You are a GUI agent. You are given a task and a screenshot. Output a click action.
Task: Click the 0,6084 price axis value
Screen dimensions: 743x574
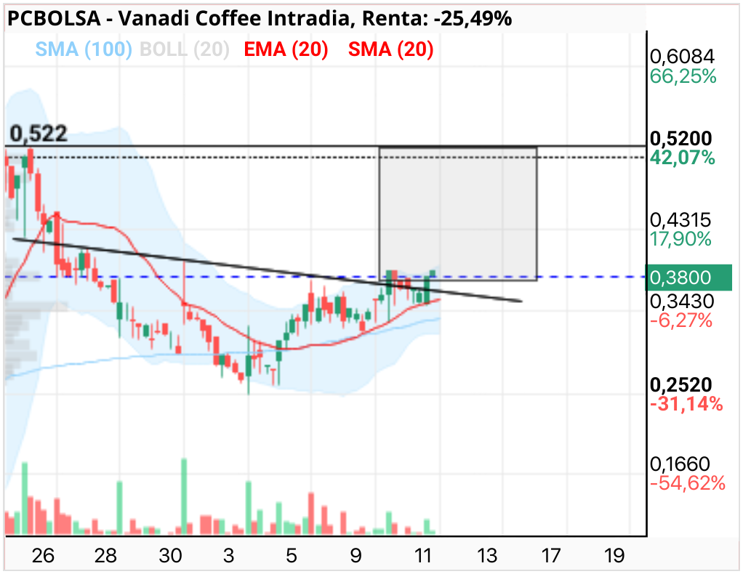[x=682, y=57]
